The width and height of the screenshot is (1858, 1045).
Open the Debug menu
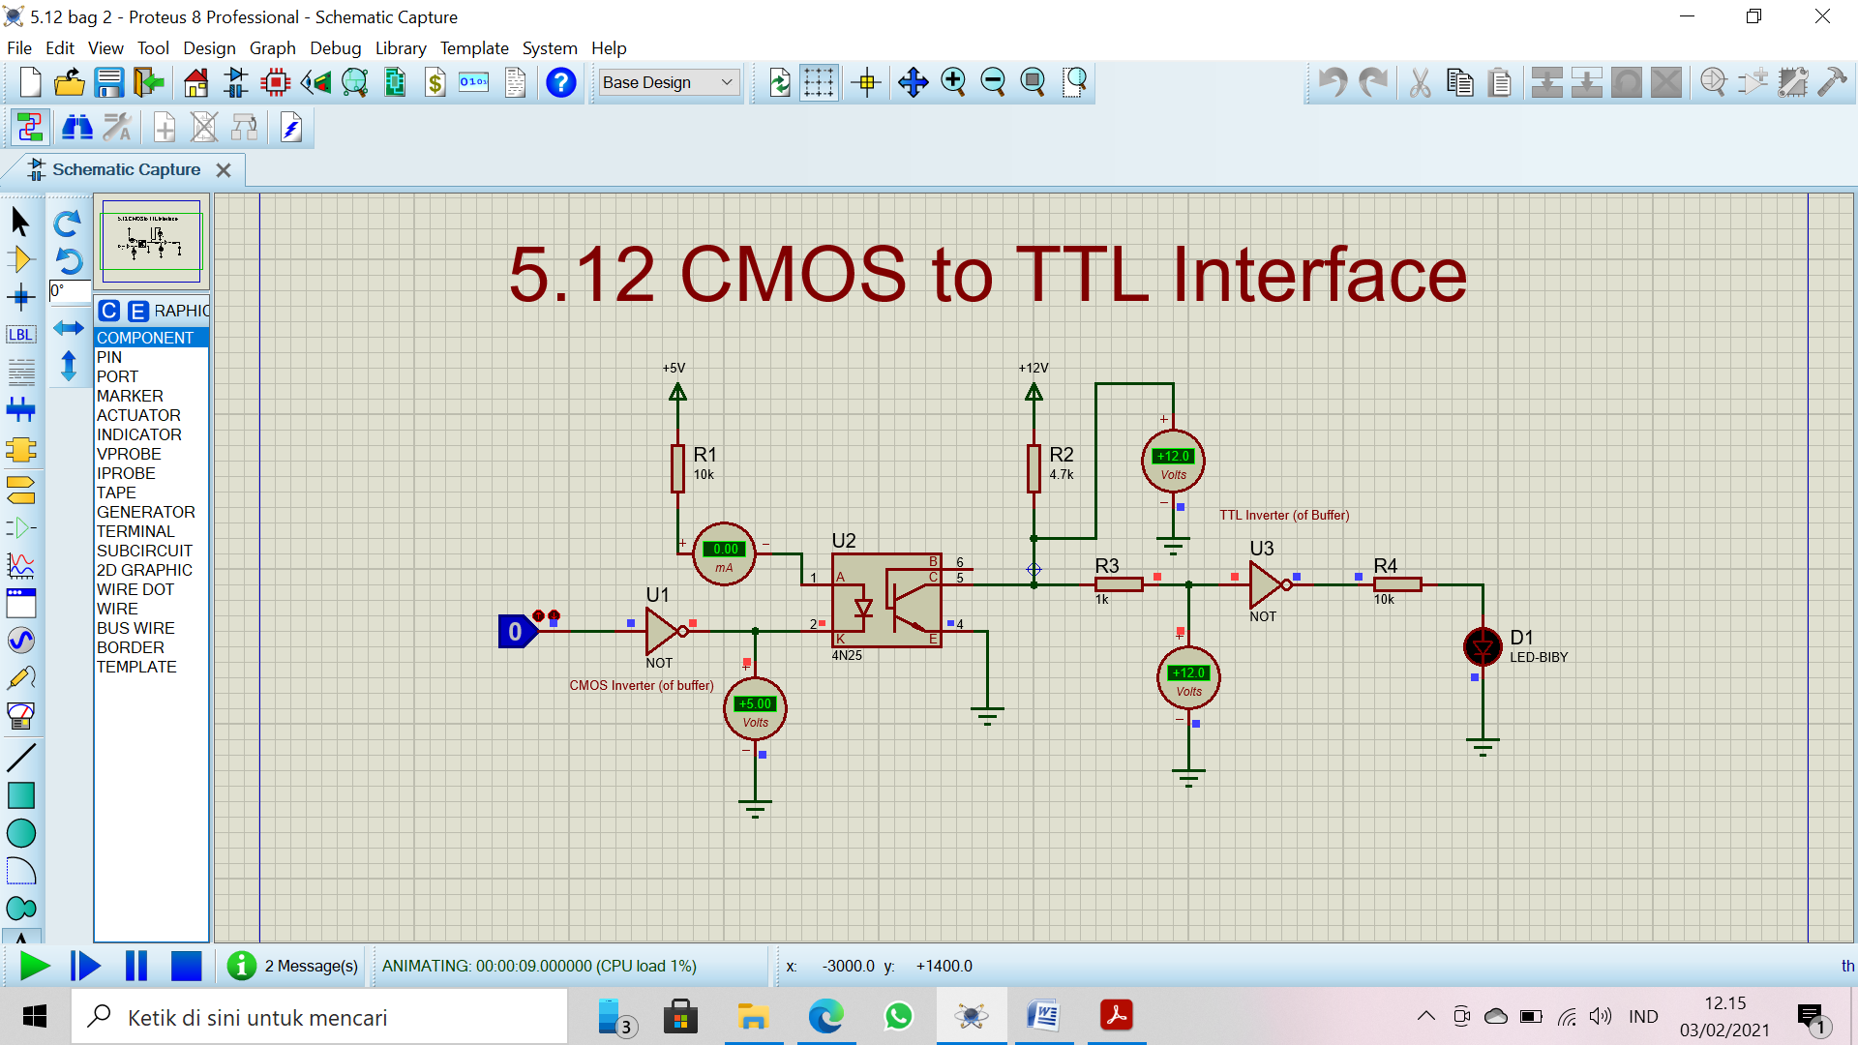pos(335,48)
